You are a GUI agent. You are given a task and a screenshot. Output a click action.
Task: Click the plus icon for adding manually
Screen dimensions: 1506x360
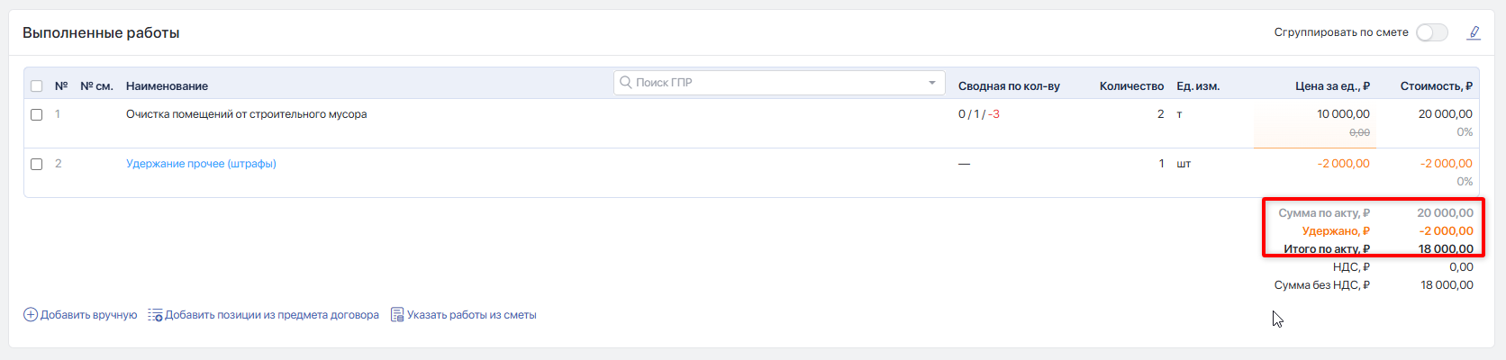click(x=31, y=315)
